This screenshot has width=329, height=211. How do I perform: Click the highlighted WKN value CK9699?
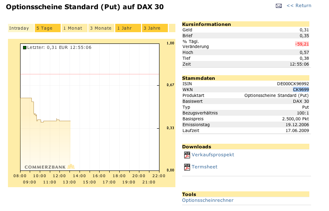pyautogui.click(x=301, y=89)
